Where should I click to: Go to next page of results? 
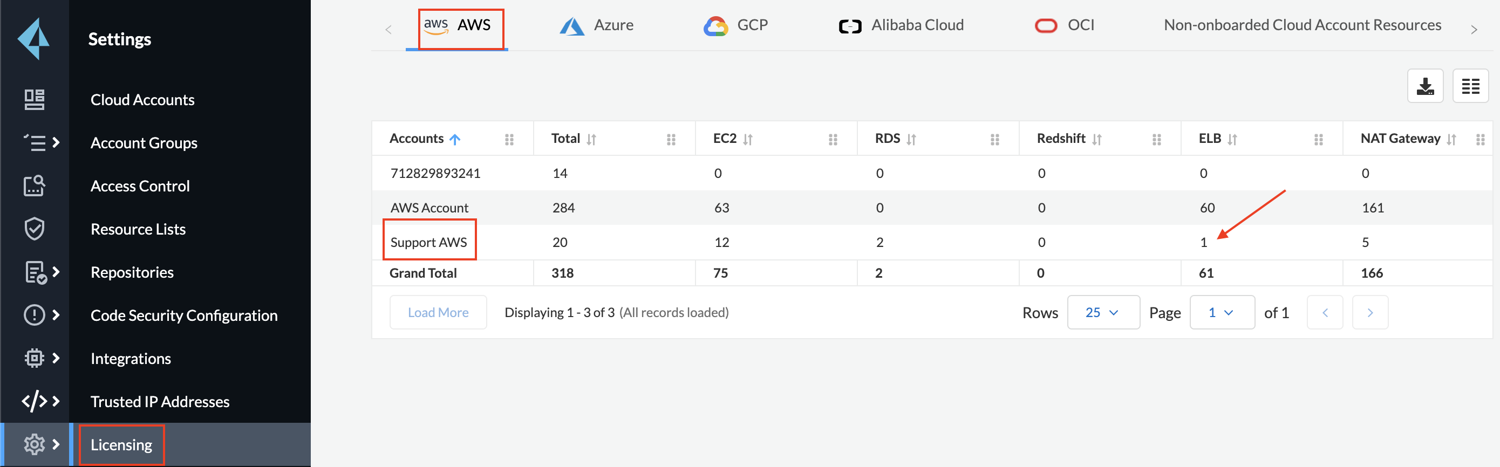click(1369, 313)
